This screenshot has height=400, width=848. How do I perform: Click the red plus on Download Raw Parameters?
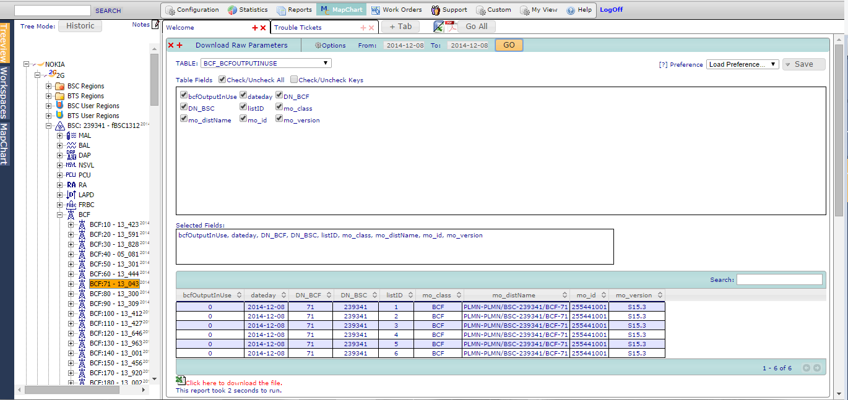[x=180, y=45]
